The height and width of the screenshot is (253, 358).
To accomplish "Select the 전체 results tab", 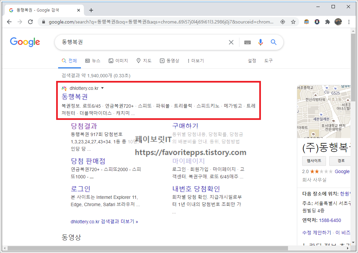I will pos(69,61).
